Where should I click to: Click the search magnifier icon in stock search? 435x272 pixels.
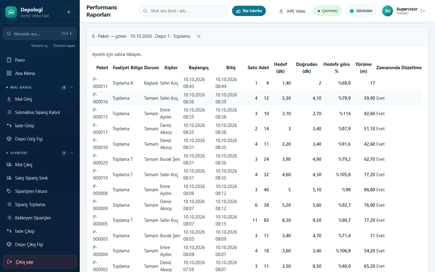point(145,11)
